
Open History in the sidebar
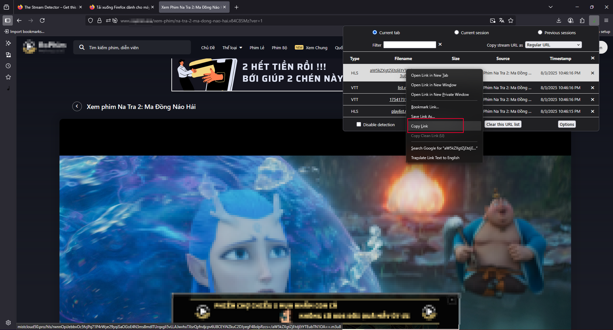pyautogui.click(x=8, y=66)
